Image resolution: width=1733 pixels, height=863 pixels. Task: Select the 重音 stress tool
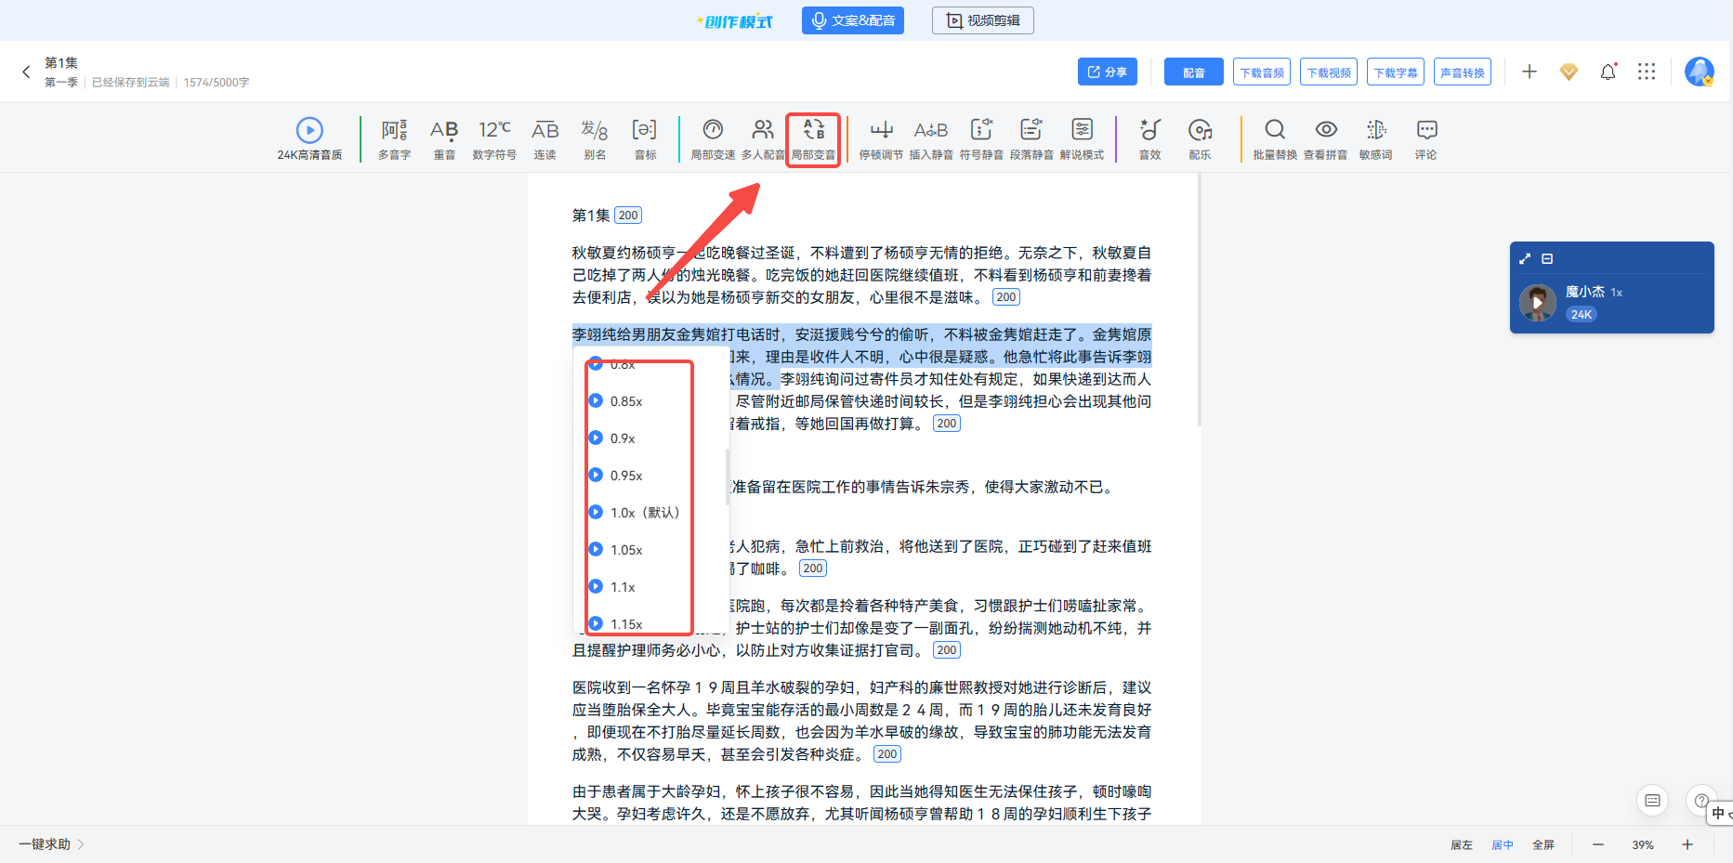coord(444,137)
